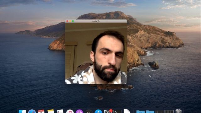Viewport: 201px width, 113px height.
Task: Open the second blue folder in the Dock
Action: 150,112
